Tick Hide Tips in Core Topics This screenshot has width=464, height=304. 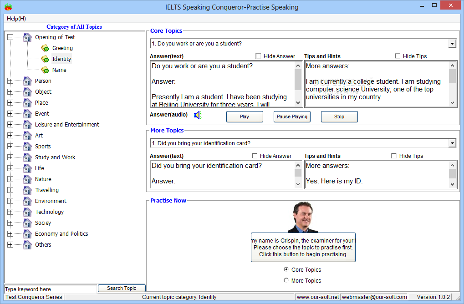[398, 56]
